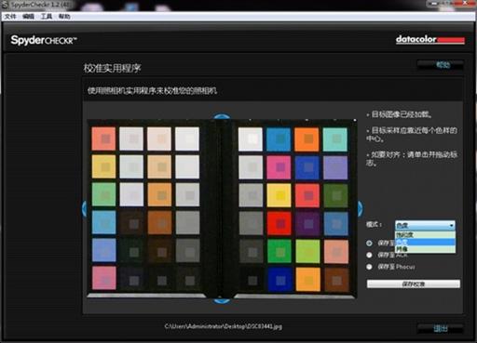This screenshot has width=477, height=343.
Task: Click the navy blue patch in bottom row
Action: pyautogui.click(x=279, y=280)
